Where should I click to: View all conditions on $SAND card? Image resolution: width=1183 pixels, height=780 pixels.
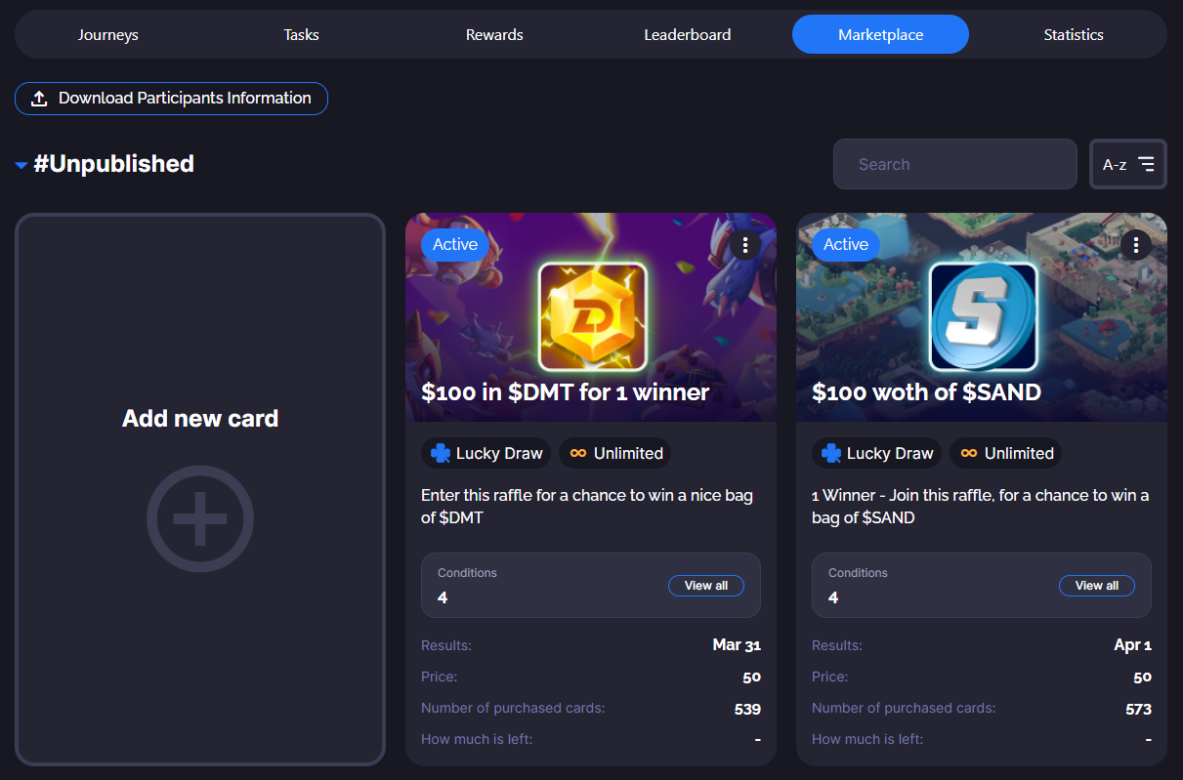[x=1097, y=586]
